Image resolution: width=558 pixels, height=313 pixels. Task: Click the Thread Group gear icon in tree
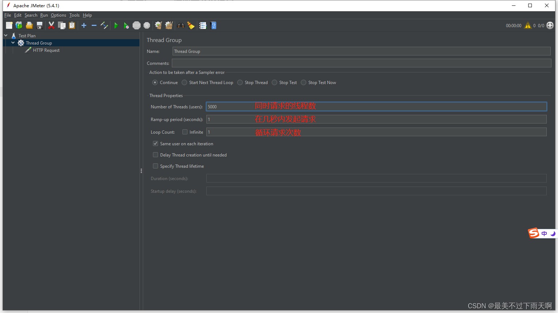pos(21,43)
